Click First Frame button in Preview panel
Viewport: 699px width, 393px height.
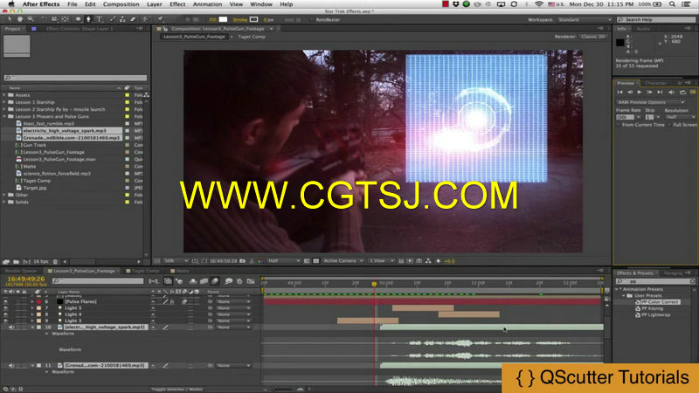[x=620, y=93]
